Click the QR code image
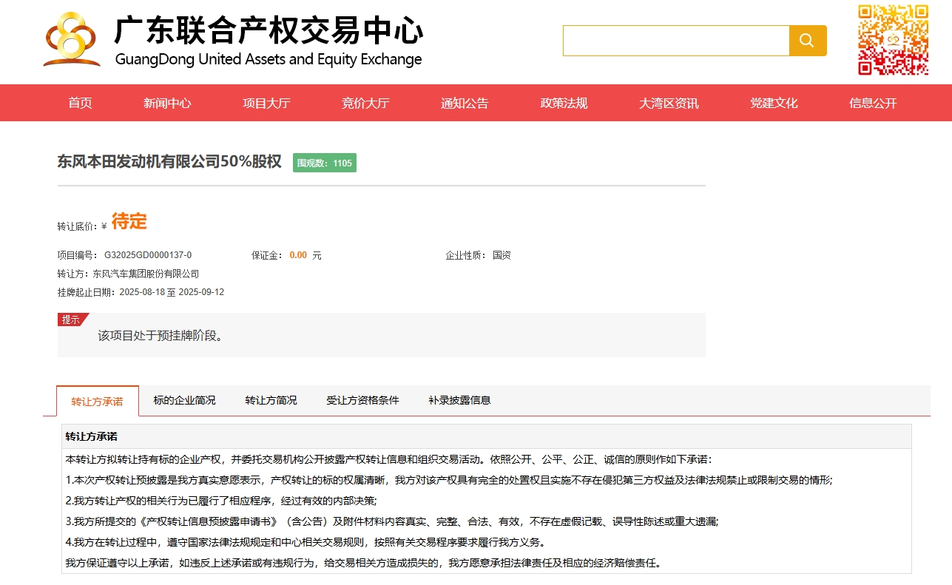 [x=893, y=40]
